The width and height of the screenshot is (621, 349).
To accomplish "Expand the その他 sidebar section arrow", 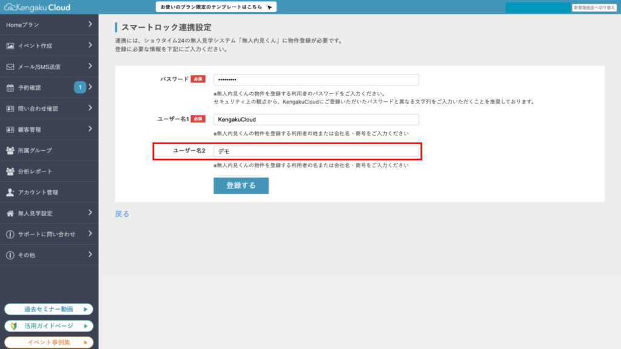I will click(90, 255).
